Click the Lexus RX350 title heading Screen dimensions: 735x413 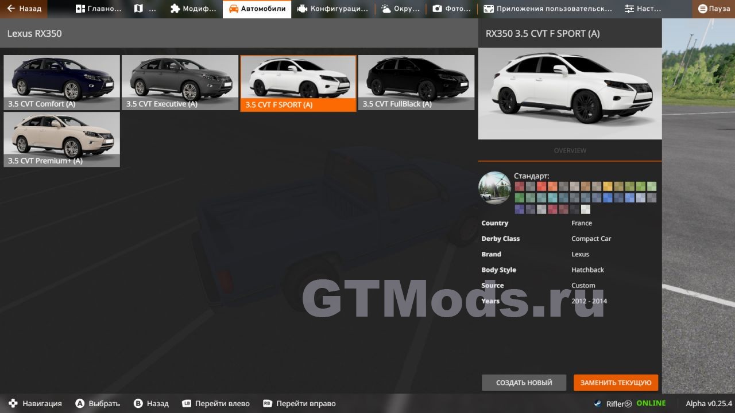[34, 33]
